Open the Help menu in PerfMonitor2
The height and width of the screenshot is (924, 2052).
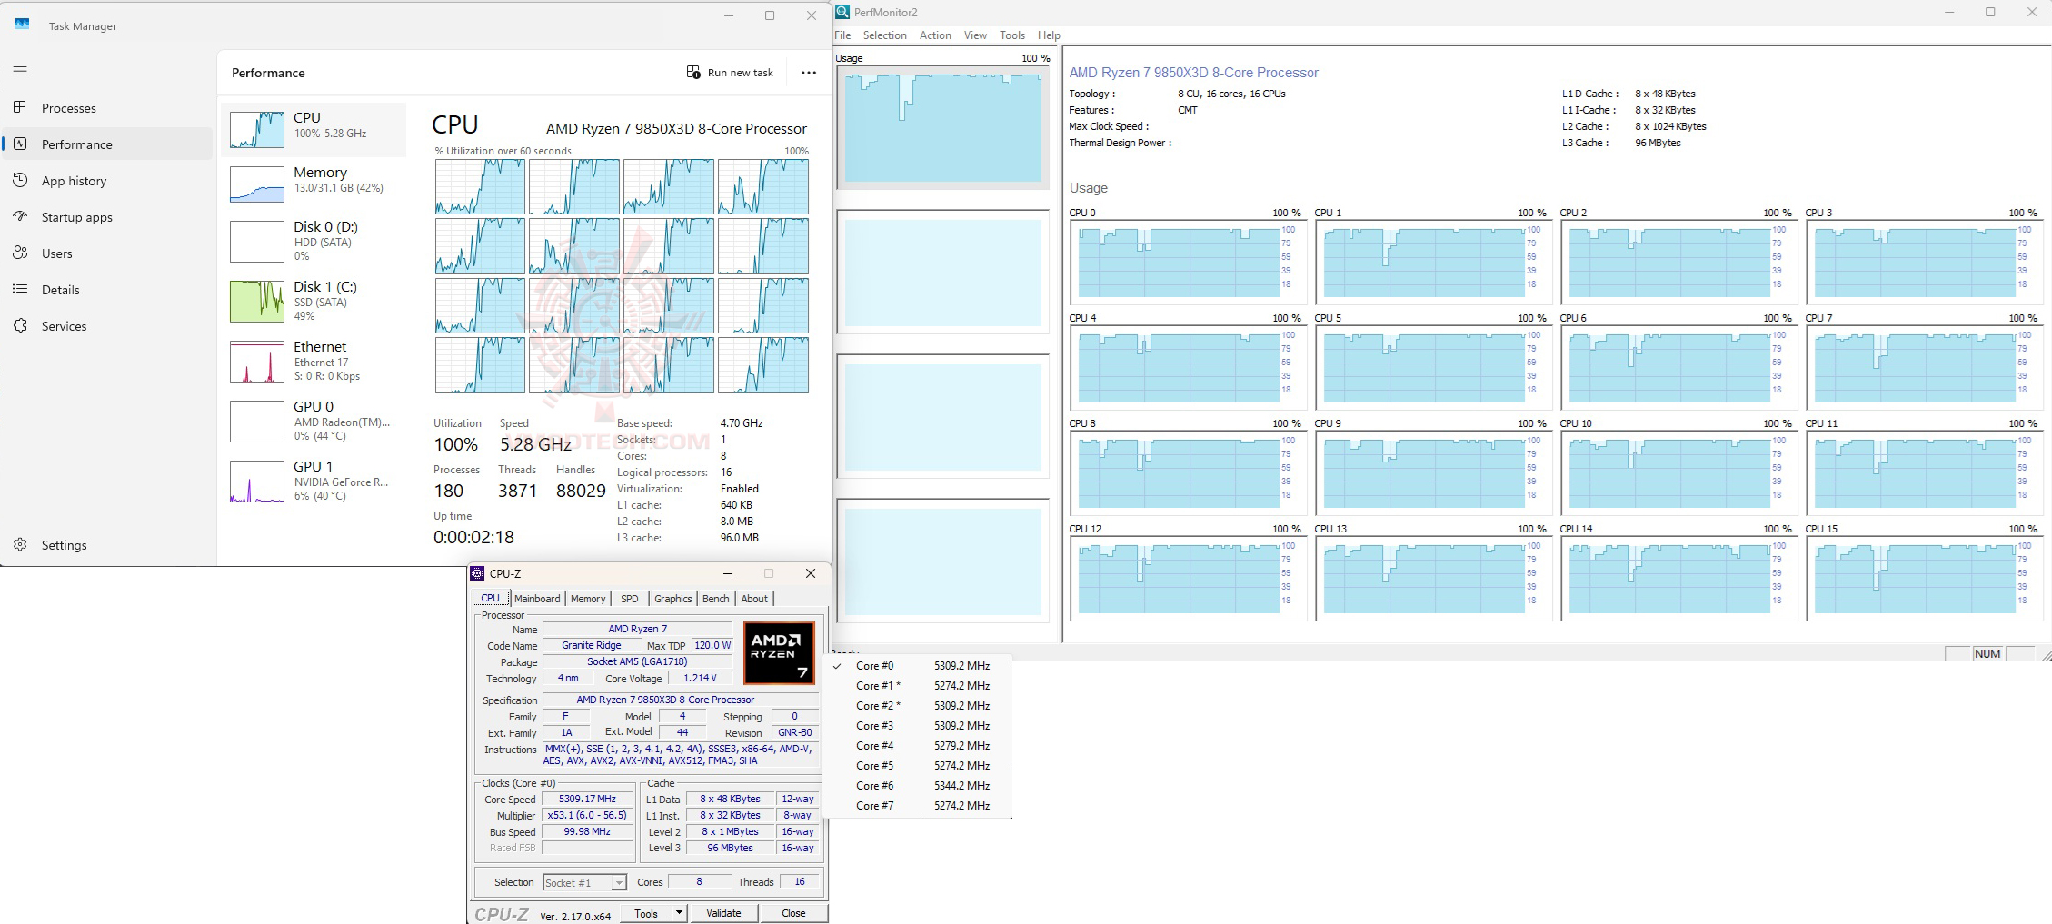[x=1049, y=35]
